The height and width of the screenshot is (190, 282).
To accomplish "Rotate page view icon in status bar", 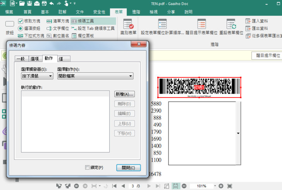I will pos(167,186).
